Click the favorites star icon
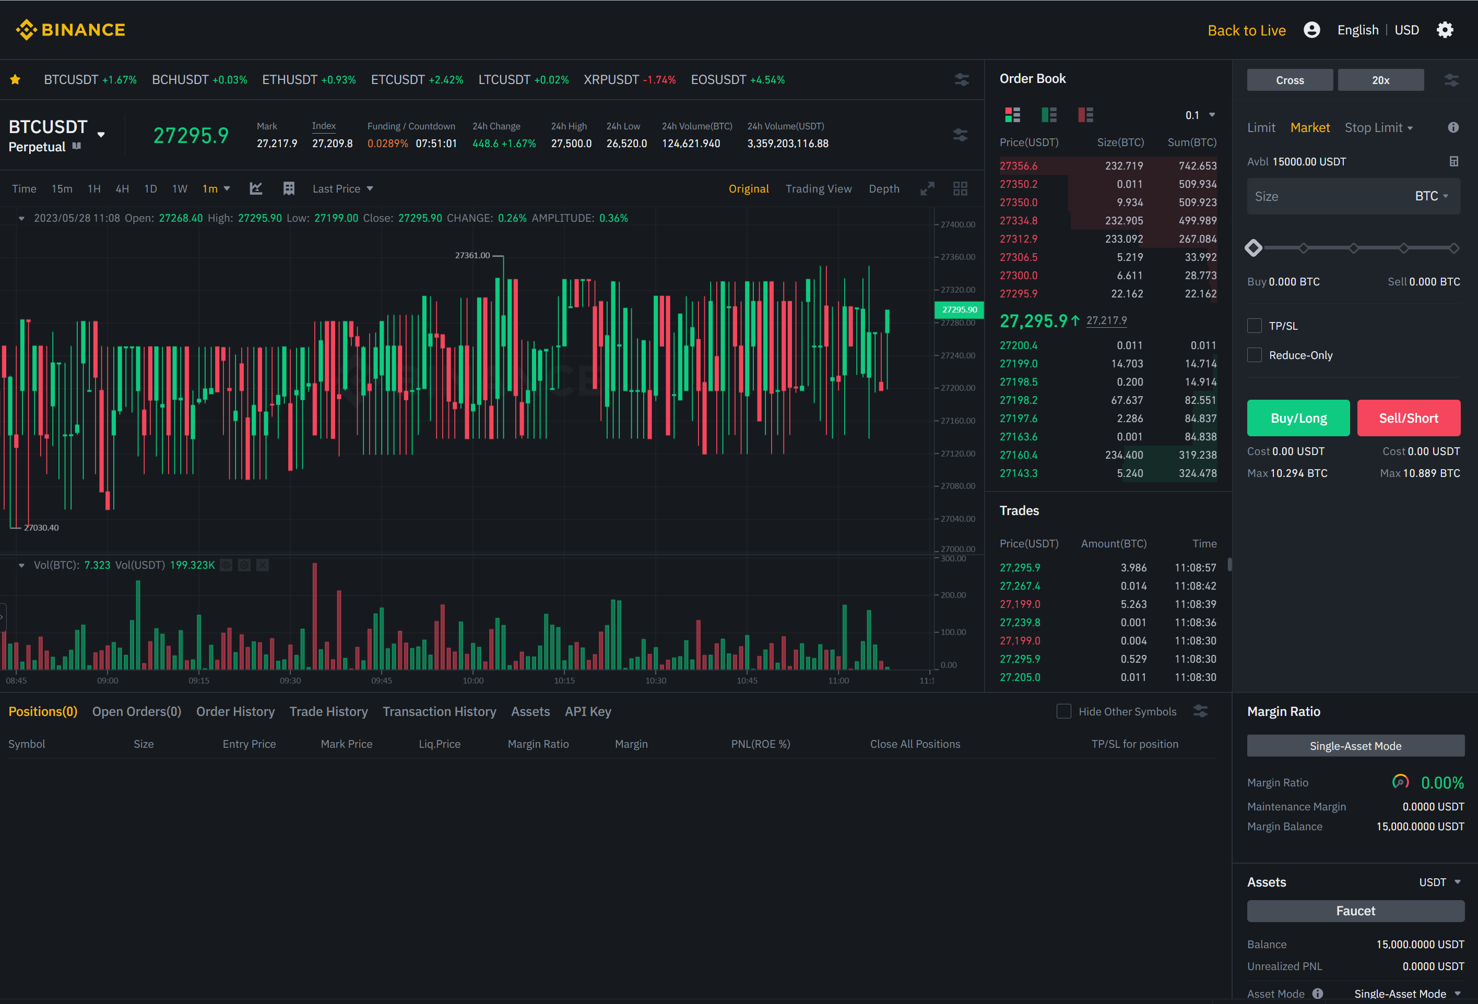The height and width of the screenshot is (1004, 1478). point(15,79)
